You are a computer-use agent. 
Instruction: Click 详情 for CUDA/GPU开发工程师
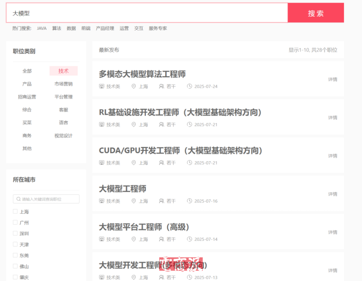pos(333,156)
